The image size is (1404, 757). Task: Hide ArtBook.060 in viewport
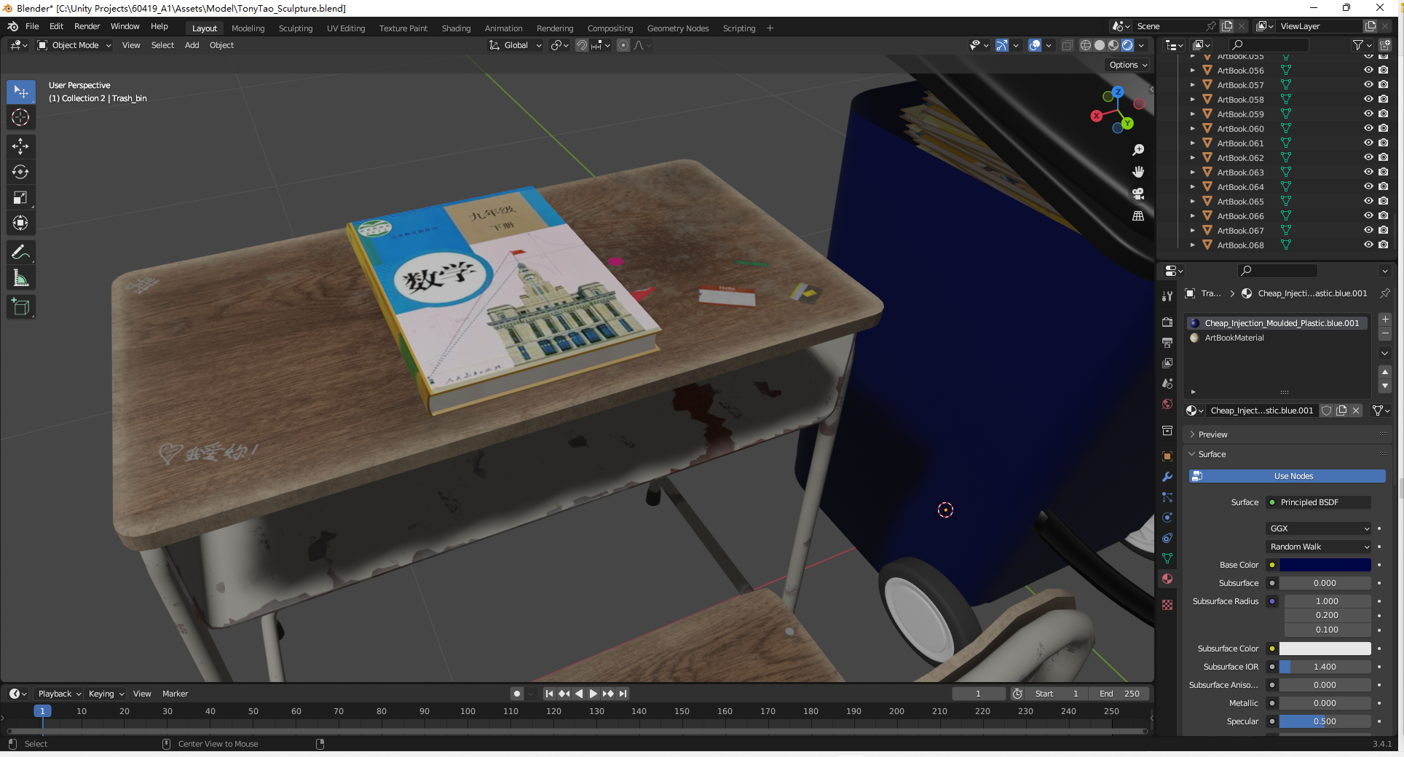1368,129
